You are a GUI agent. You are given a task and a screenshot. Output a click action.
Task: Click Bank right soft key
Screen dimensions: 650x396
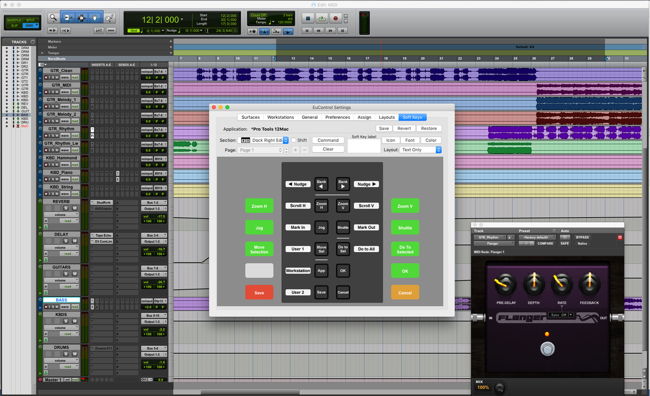(343, 184)
